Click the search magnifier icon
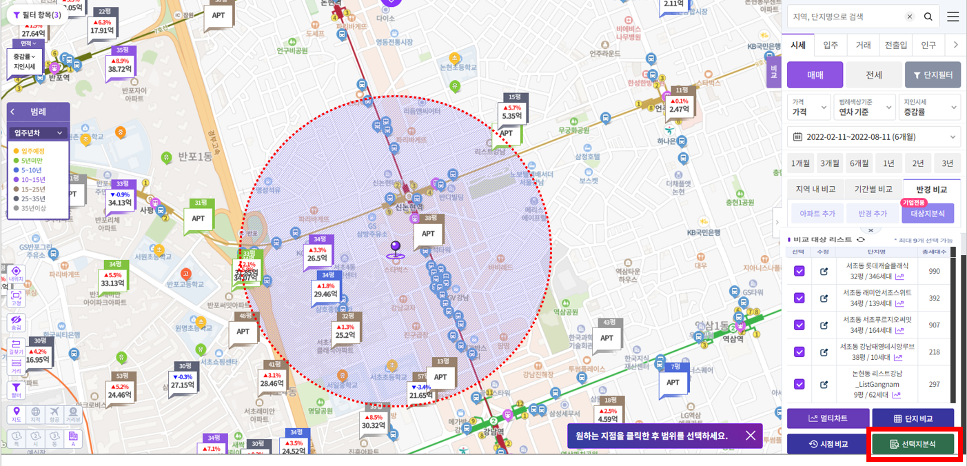This screenshot has height=466, width=967. point(928,17)
